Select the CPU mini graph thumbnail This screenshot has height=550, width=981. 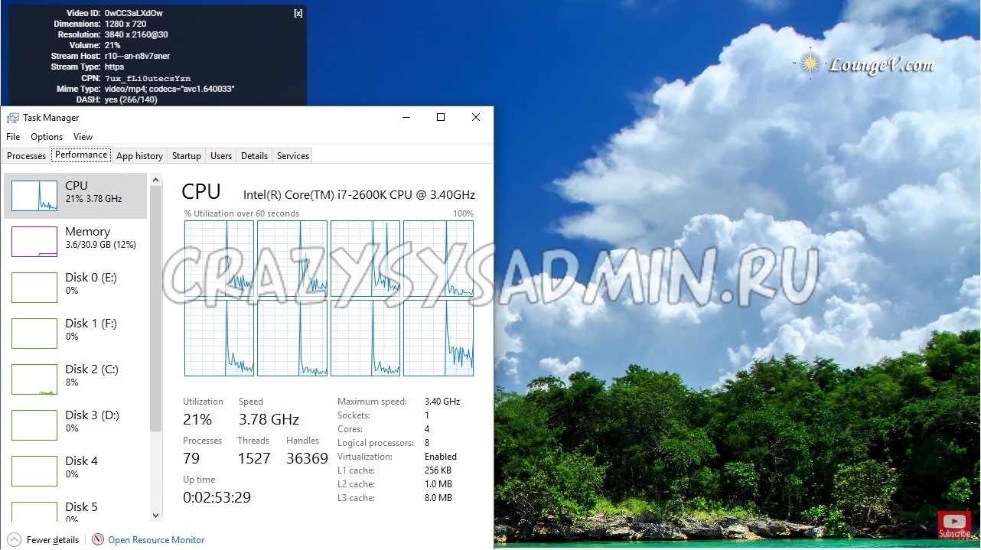[x=34, y=196]
